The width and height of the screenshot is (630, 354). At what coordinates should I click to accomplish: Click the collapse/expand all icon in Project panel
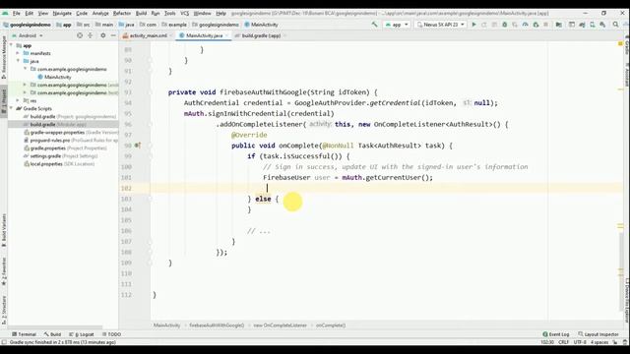point(91,35)
